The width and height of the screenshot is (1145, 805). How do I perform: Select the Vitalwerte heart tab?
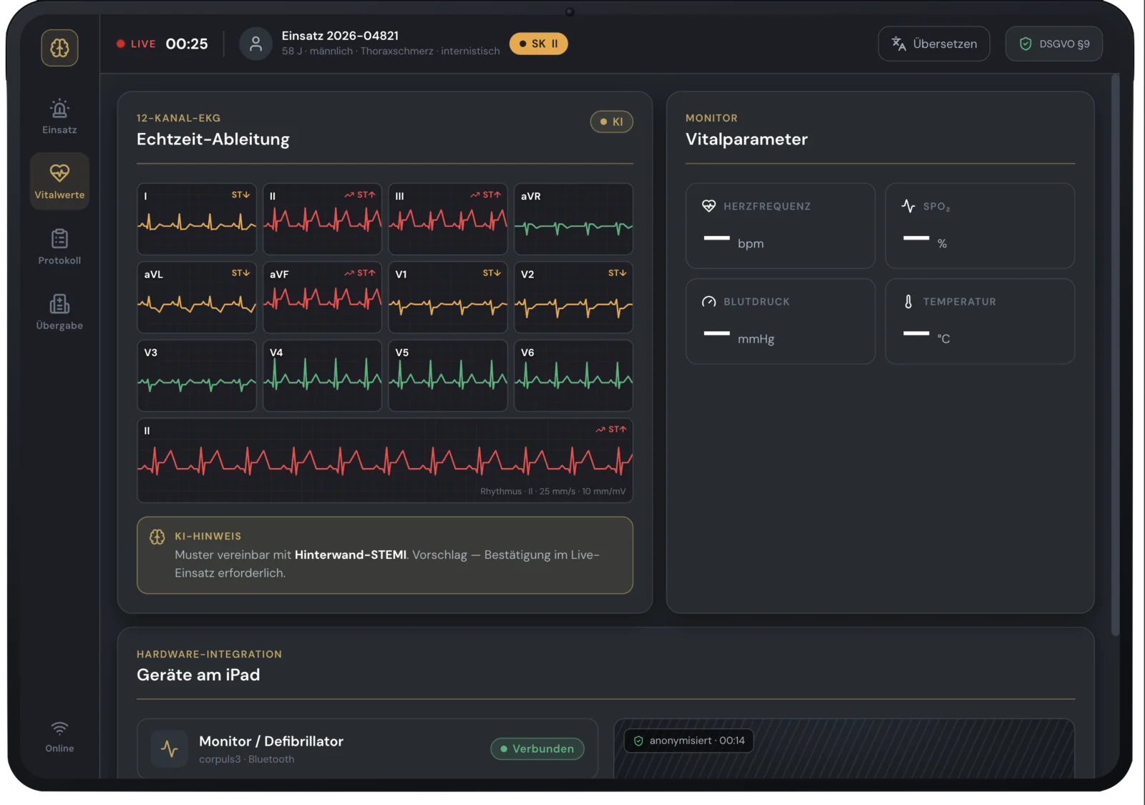pos(59,181)
